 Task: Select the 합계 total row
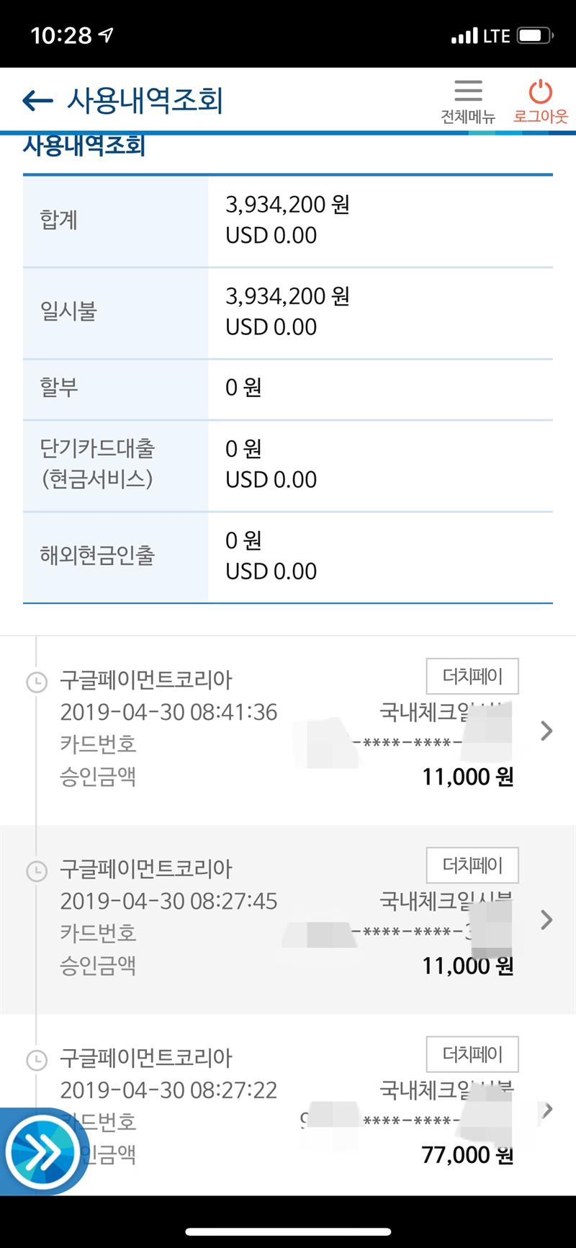tap(288, 220)
